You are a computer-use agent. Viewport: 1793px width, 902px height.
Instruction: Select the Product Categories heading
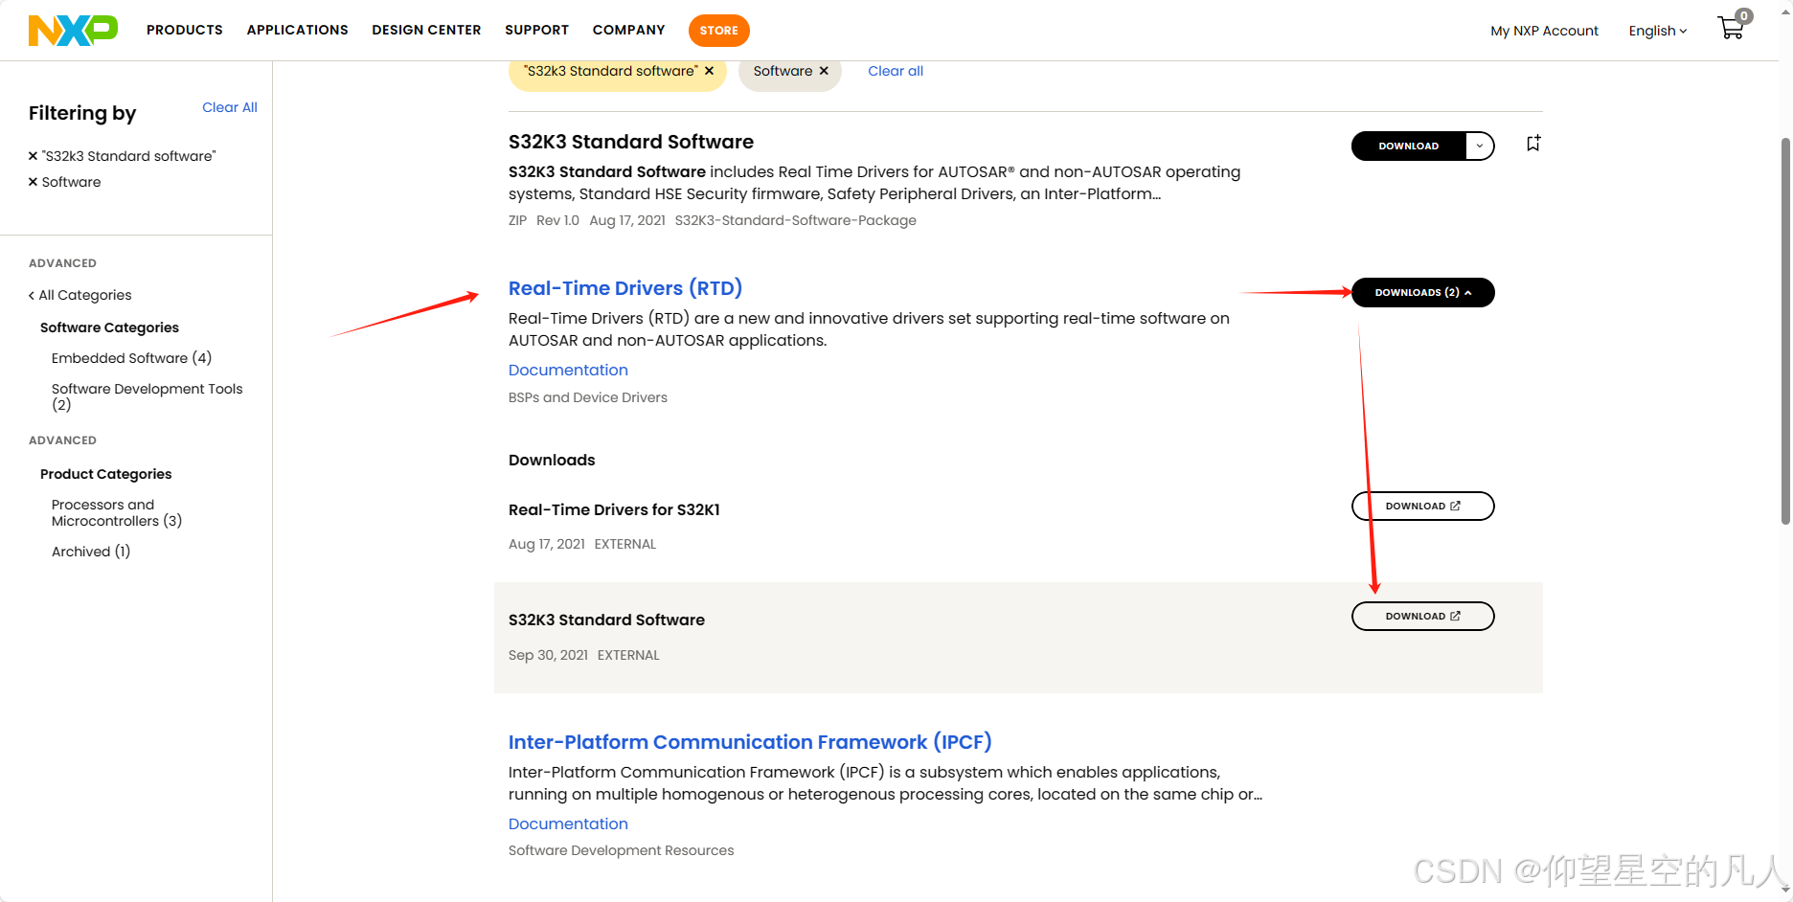(105, 474)
